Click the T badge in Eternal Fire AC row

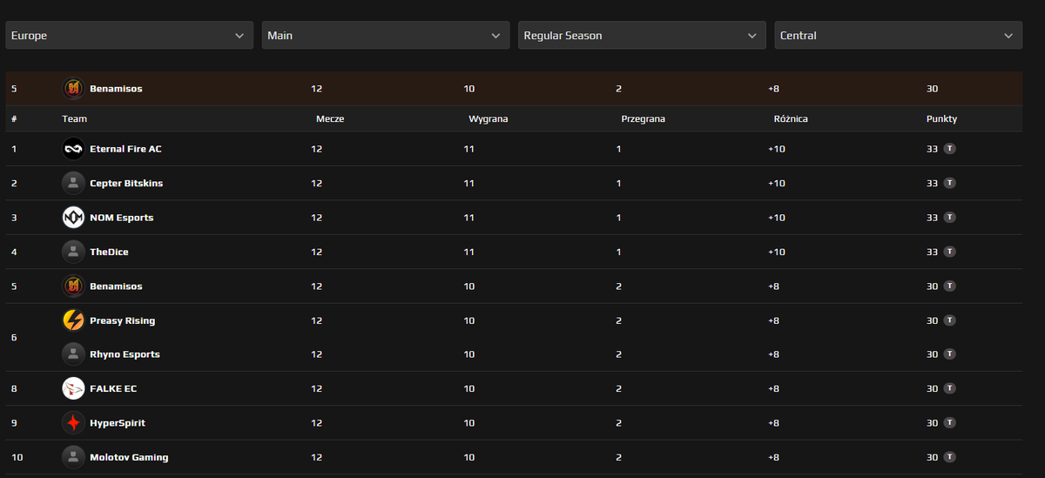pyautogui.click(x=949, y=149)
